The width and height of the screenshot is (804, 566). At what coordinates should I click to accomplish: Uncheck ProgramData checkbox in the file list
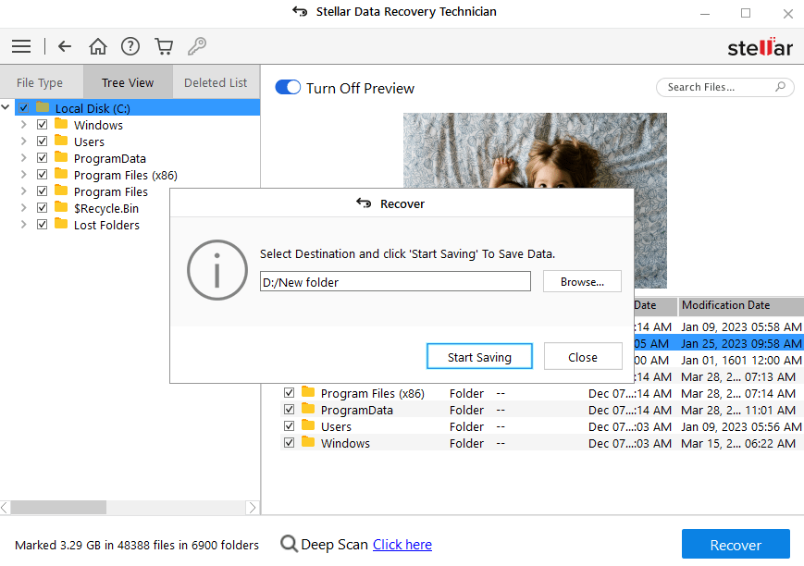[290, 409]
